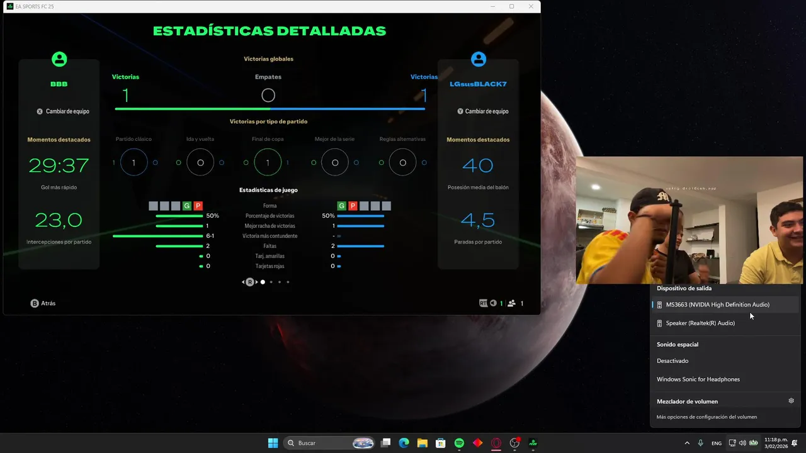Click the X icon beside BBB's Cambiar de equipo
The width and height of the screenshot is (806, 453).
pos(40,111)
